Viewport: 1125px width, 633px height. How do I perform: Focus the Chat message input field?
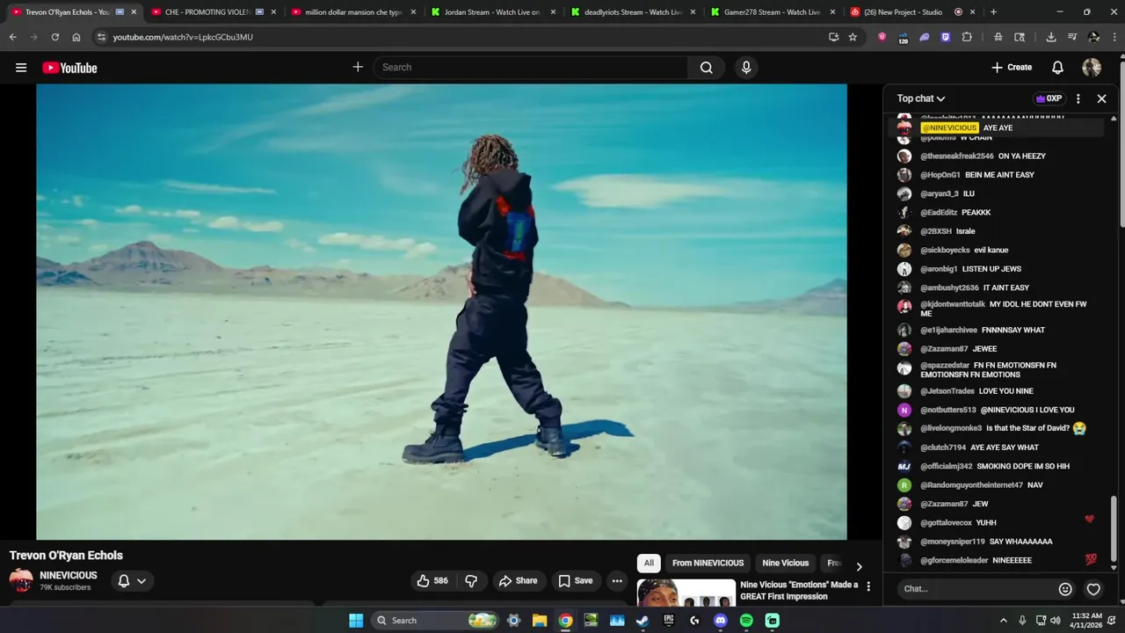(976, 589)
